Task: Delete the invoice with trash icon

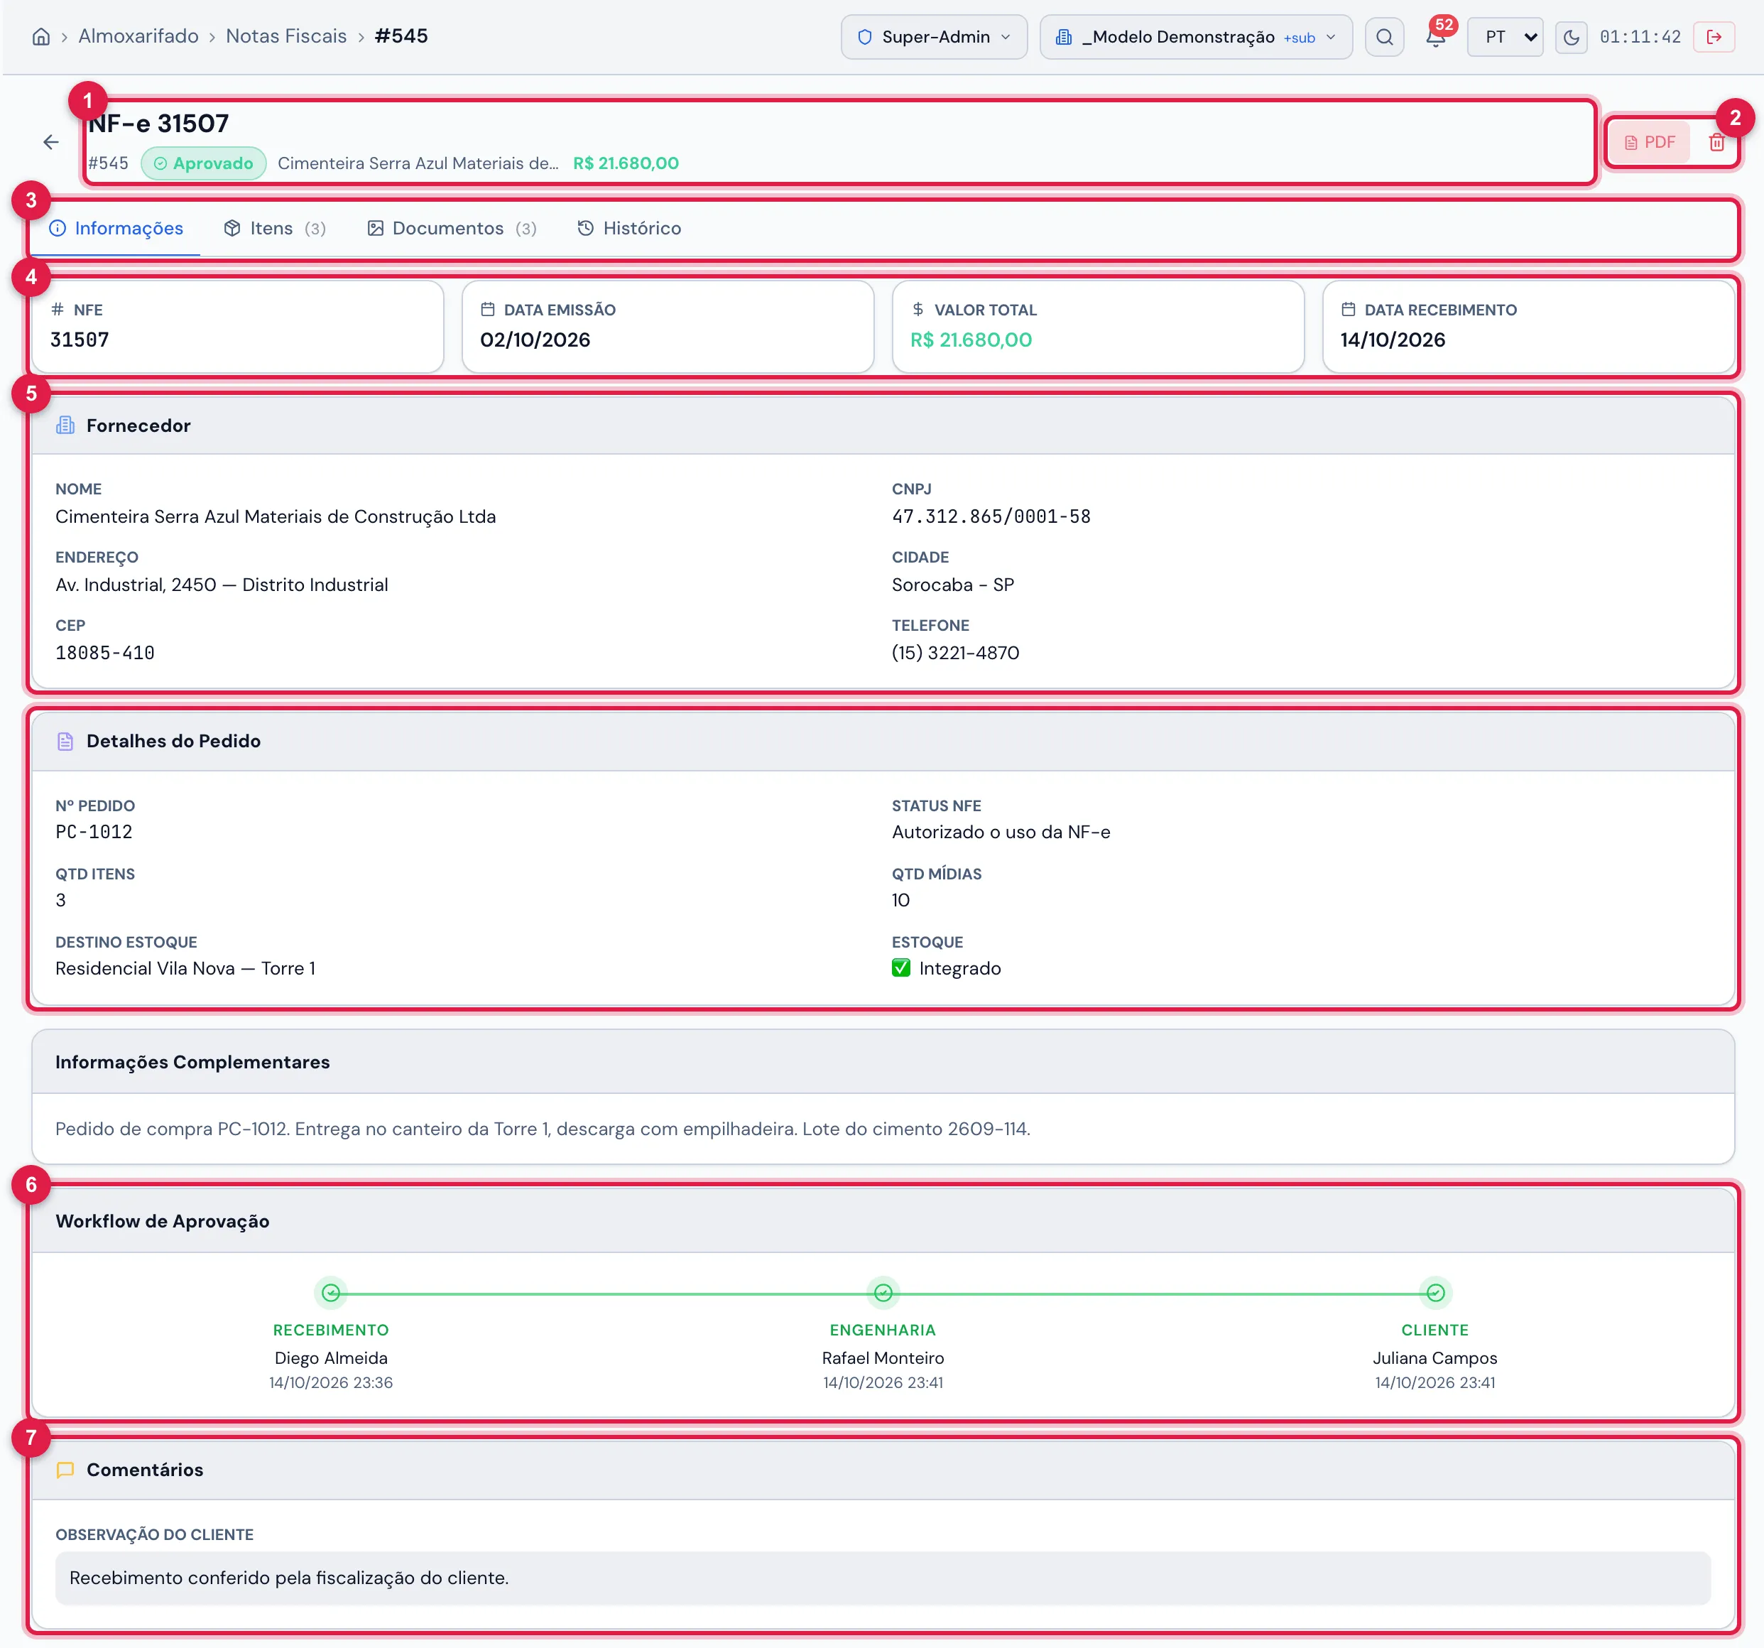Action: [x=1716, y=142]
